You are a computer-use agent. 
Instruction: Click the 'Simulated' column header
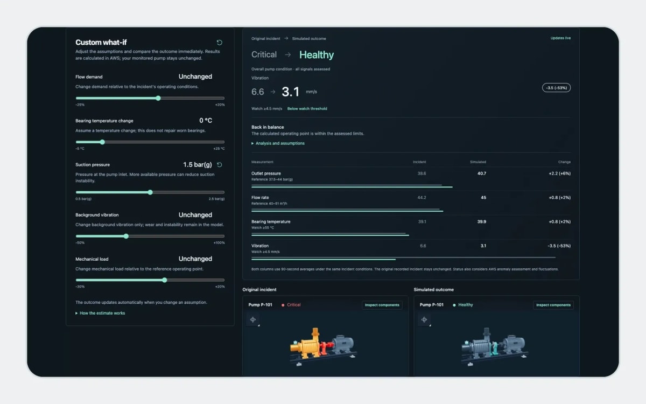coord(478,162)
